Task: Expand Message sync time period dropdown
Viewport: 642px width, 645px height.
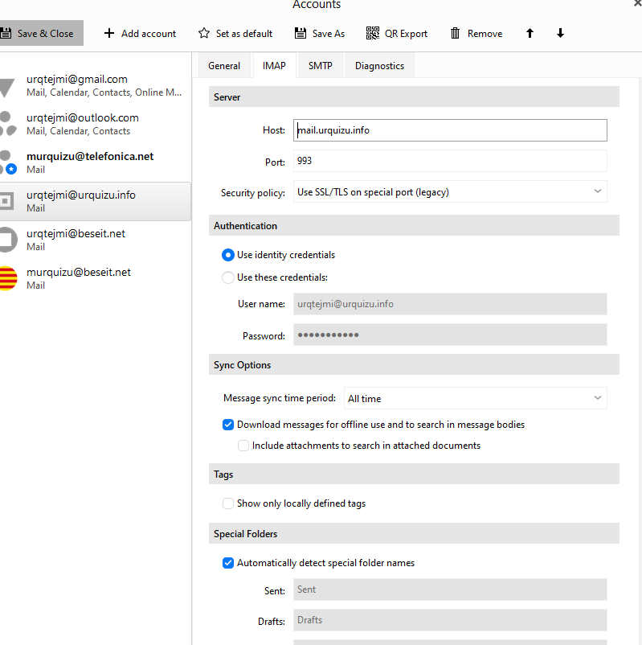Action: coord(475,398)
